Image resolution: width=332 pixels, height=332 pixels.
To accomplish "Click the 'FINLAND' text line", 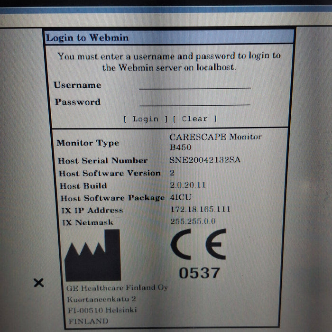I will point(88,321).
